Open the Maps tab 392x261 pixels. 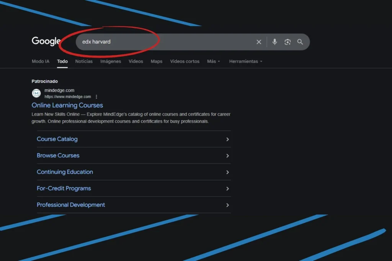[156, 61]
